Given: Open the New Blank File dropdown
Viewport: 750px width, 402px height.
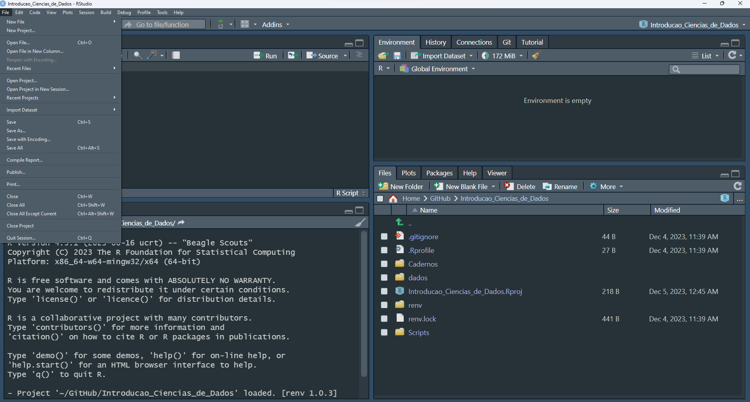Looking at the screenshot, I should 493,187.
